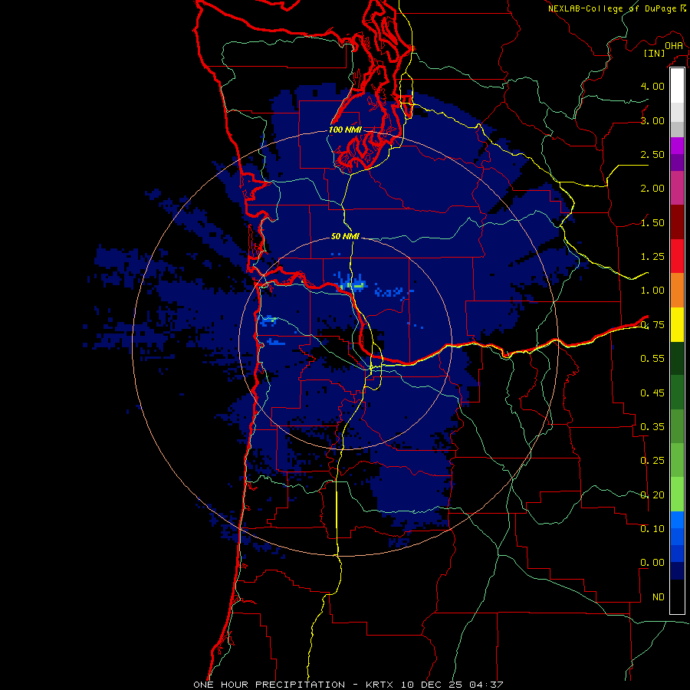Click the "0.45" legend value
690x690 pixels.
click(x=652, y=393)
